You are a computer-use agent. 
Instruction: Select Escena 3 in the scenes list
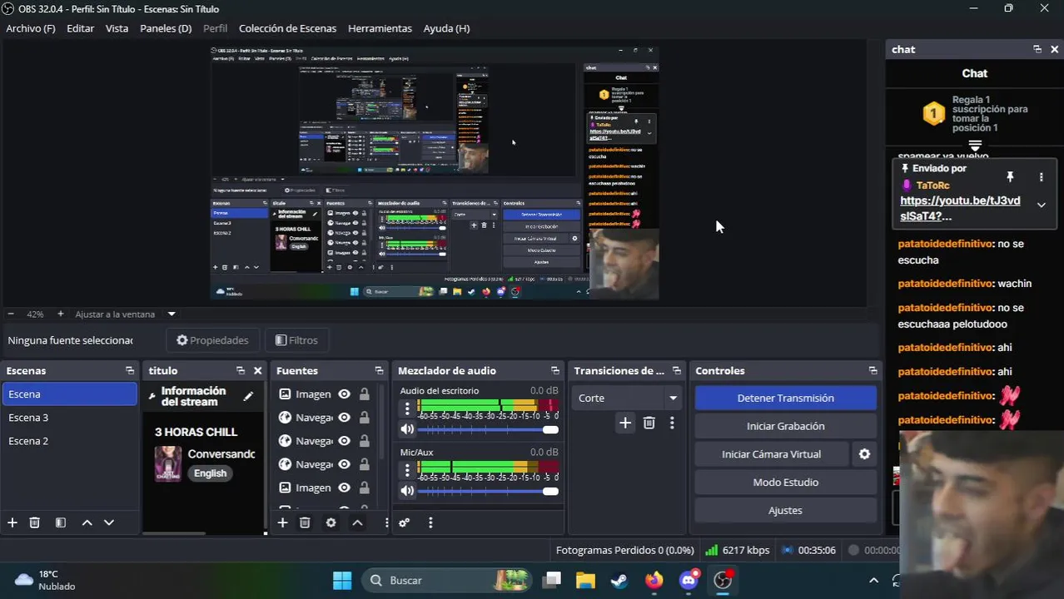69,418
